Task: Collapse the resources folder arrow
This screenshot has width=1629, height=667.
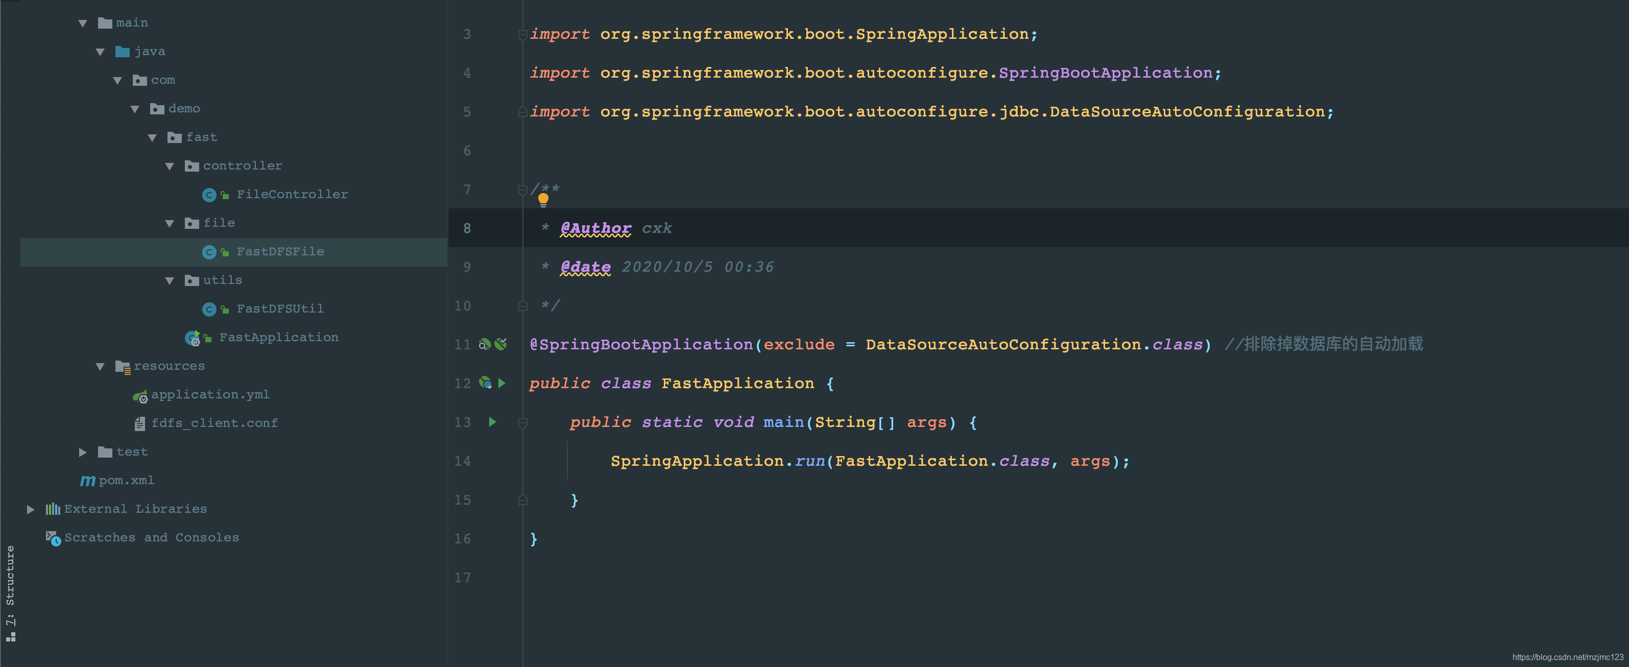Action: coord(100,366)
